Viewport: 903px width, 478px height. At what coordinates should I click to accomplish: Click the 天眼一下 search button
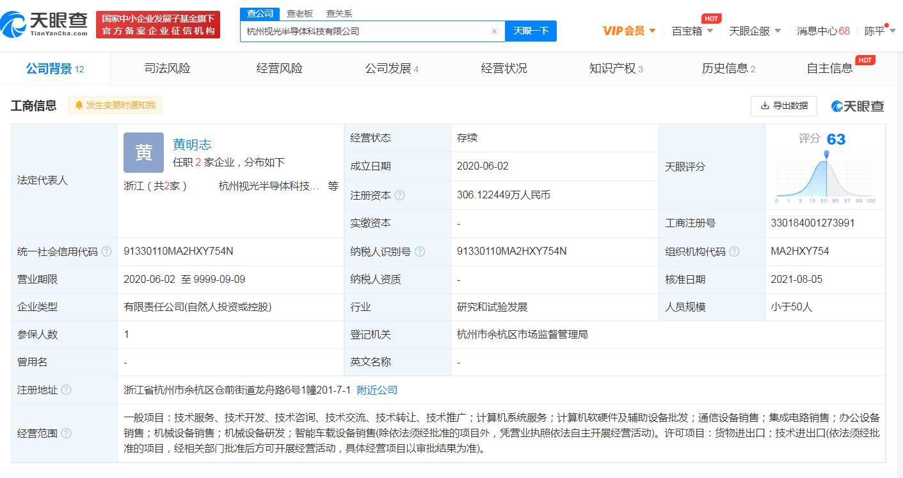(x=531, y=31)
